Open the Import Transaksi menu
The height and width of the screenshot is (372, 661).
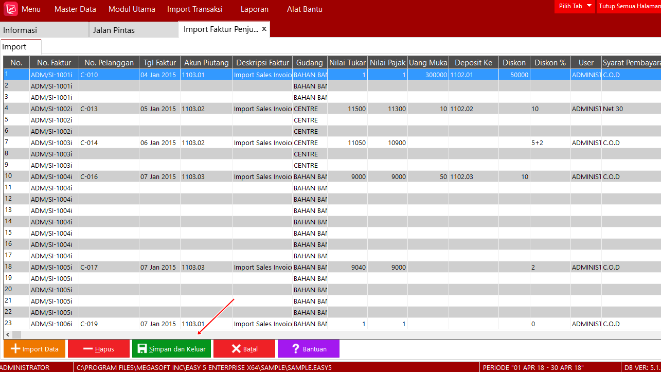pyautogui.click(x=194, y=9)
